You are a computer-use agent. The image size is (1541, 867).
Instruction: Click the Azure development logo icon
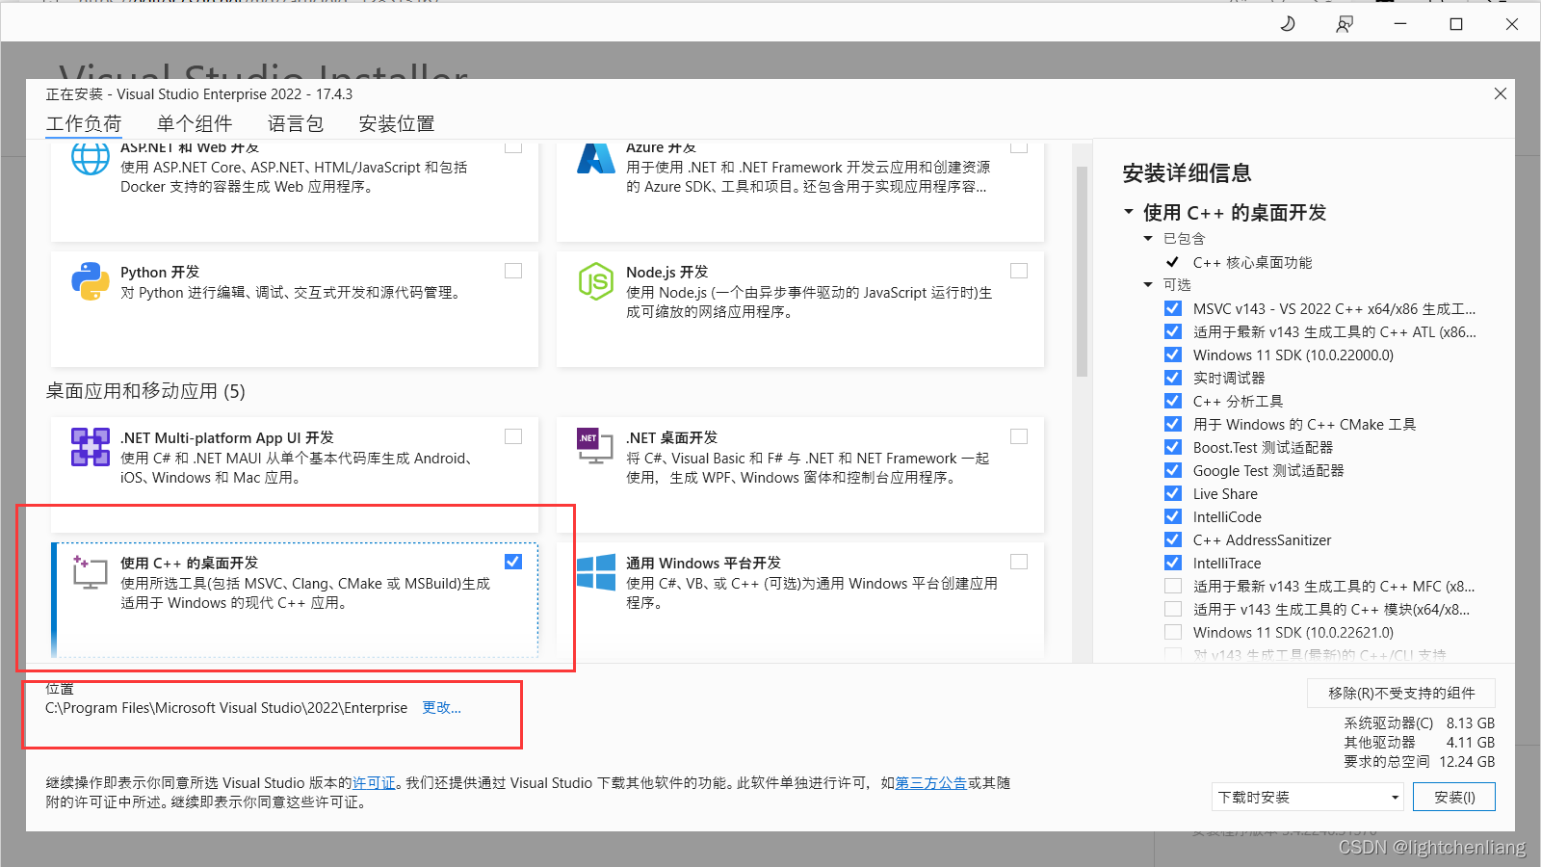(596, 158)
